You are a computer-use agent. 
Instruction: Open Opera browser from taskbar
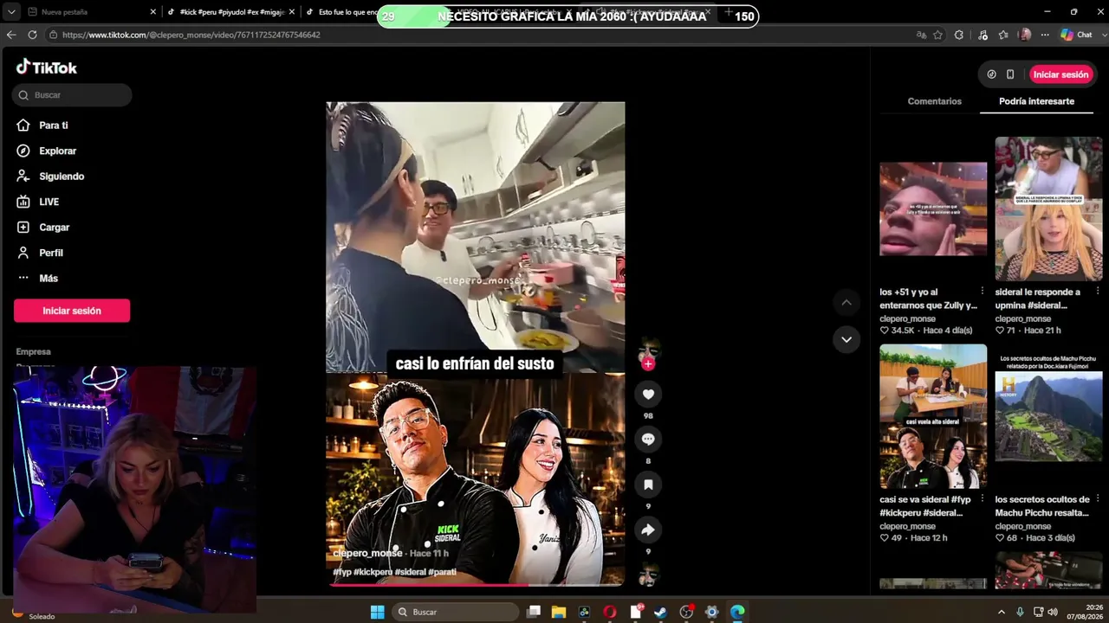click(x=610, y=612)
